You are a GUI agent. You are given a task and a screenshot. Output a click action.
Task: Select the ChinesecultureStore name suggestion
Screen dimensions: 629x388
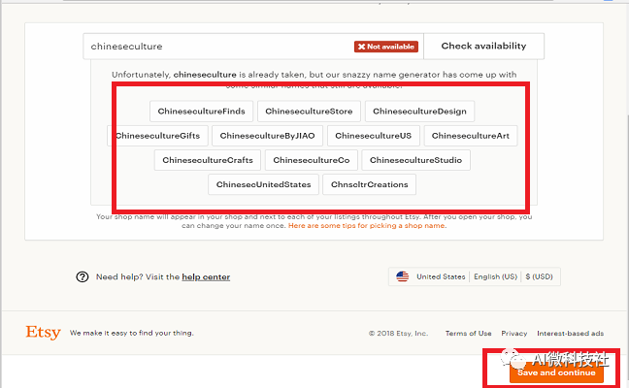[309, 111]
